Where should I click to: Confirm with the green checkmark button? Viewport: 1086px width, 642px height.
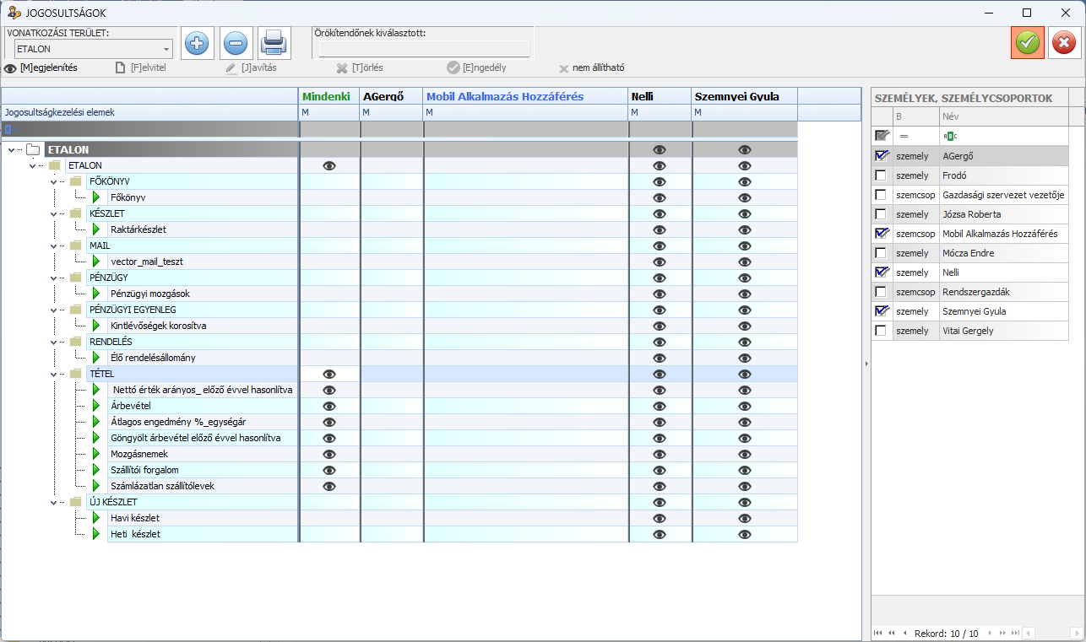(x=1027, y=42)
